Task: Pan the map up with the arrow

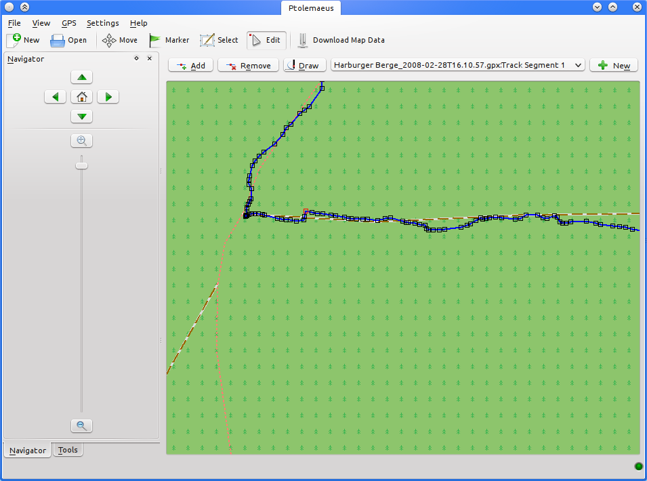Action: (82, 77)
